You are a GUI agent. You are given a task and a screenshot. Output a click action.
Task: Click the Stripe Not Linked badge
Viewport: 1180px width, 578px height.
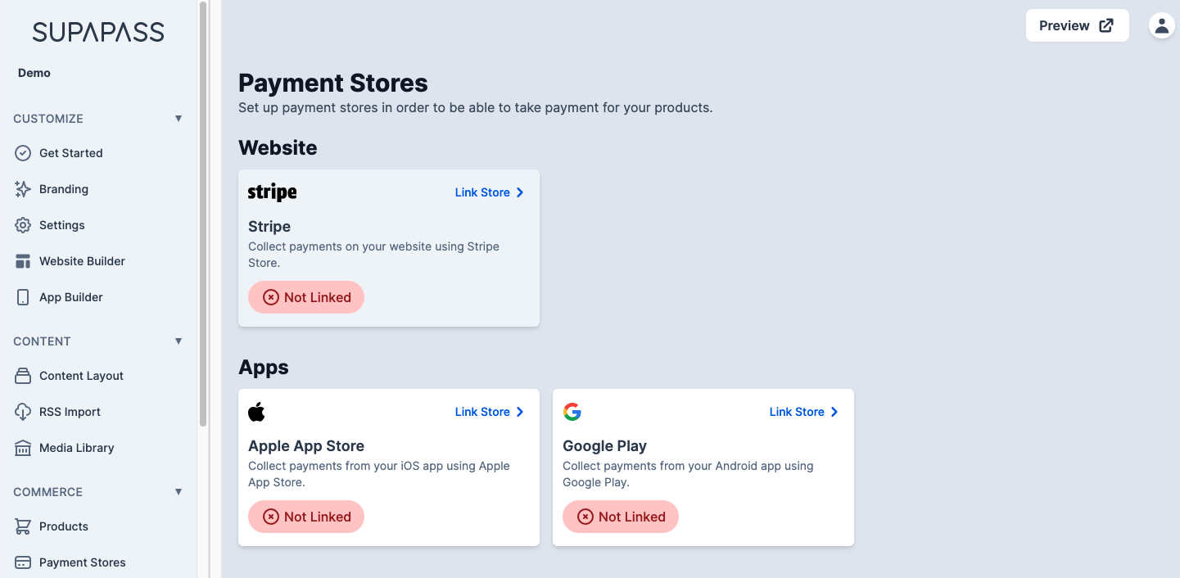click(306, 297)
